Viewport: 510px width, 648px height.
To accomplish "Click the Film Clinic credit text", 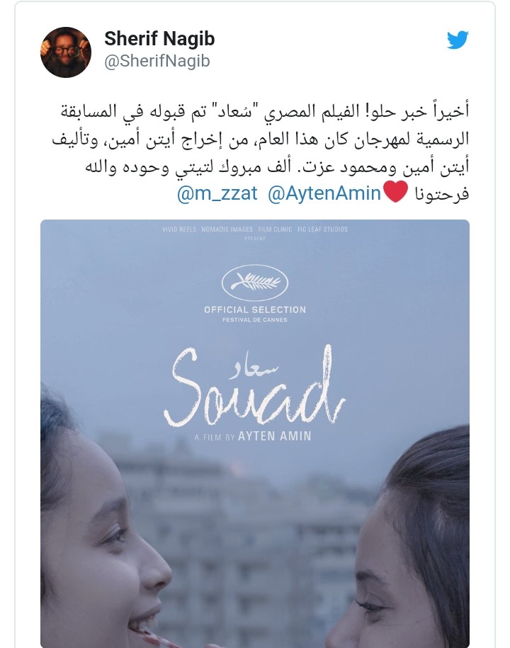I will (x=275, y=229).
